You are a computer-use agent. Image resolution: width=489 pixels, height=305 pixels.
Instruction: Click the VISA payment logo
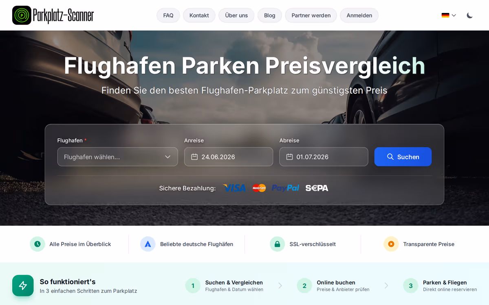click(x=234, y=188)
